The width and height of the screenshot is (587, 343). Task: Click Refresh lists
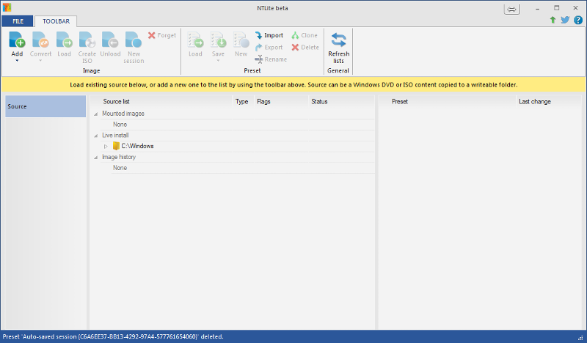point(338,48)
